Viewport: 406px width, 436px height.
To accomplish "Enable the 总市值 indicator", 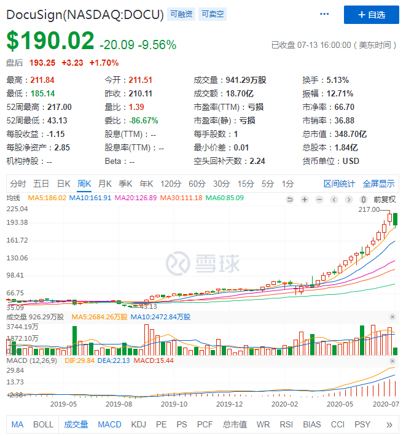I will tap(235, 424).
